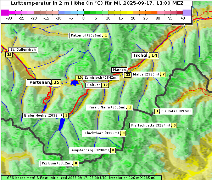Click the dark red legend swatch before 40

(x=180, y=13)
